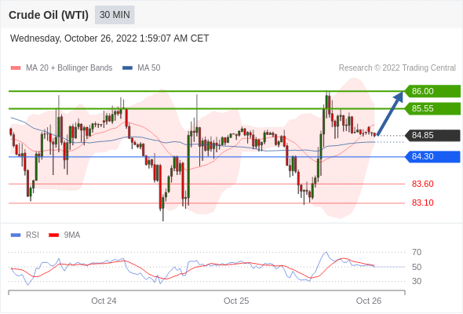Image resolution: width=463 pixels, height=314 pixels.
Task: Click the Research © 2022 Trading Central credit
Action: (397, 68)
